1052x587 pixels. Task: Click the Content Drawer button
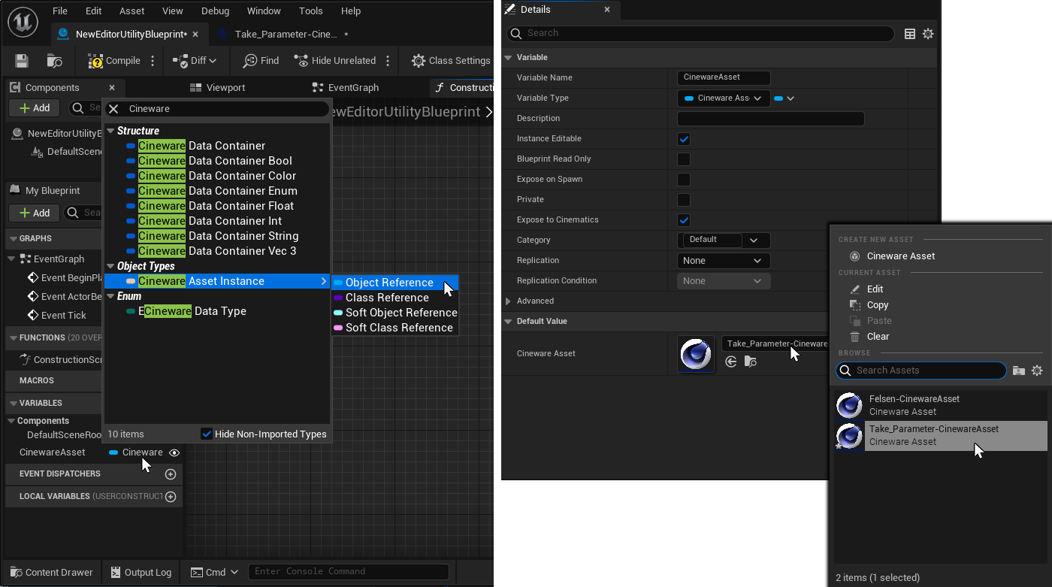51,573
